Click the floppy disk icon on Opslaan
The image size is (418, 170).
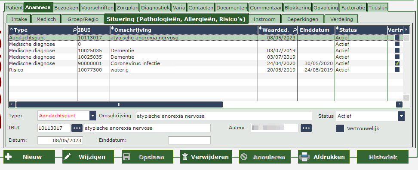126,157
